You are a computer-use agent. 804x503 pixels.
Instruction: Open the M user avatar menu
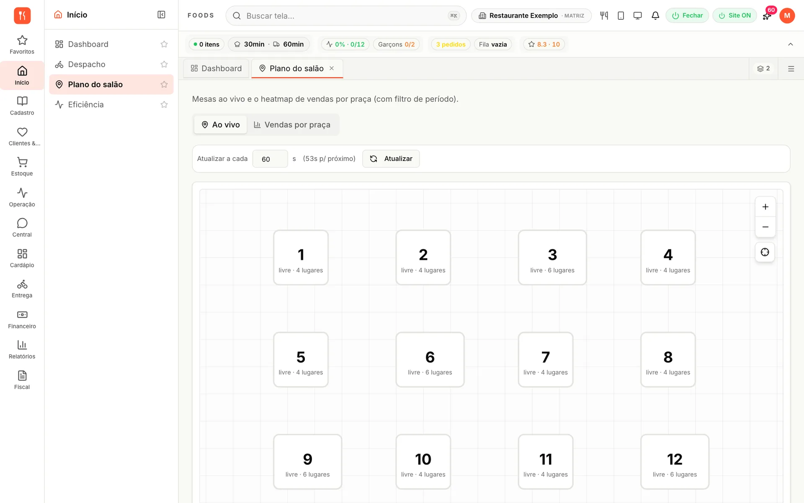coord(787,16)
